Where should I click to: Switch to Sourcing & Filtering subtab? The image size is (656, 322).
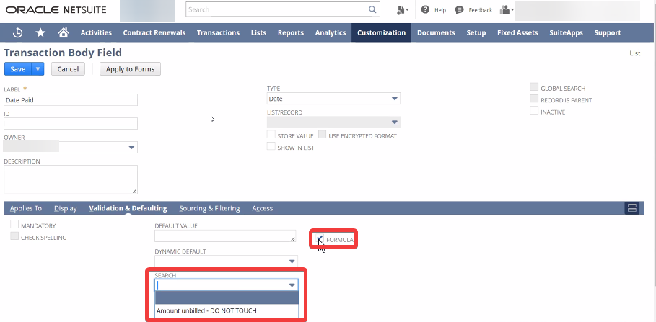tap(209, 208)
